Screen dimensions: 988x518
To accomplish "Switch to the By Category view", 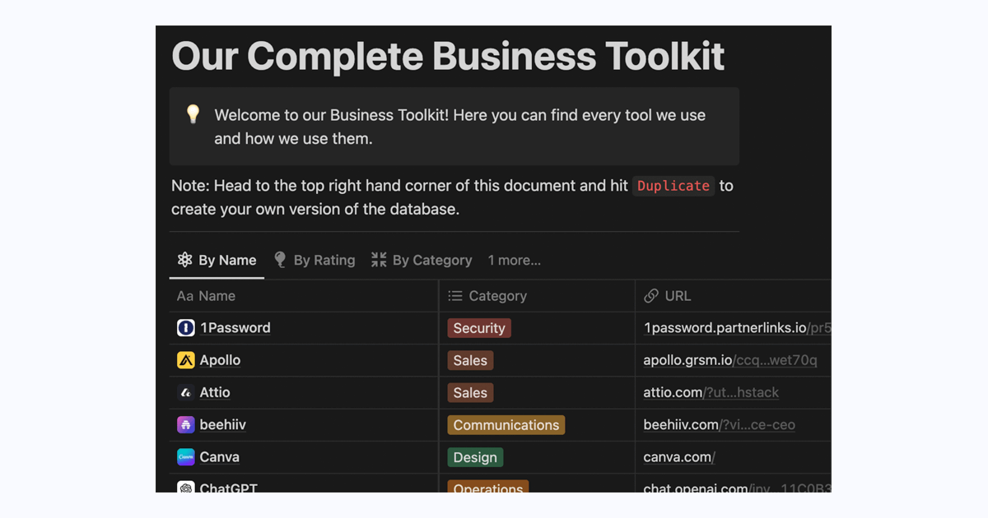I will pyautogui.click(x=421, y=260).
